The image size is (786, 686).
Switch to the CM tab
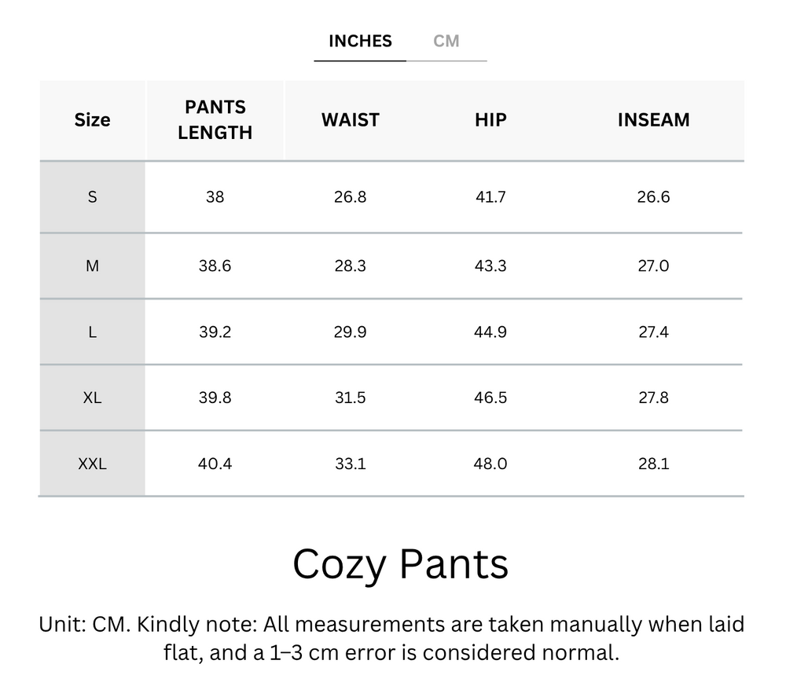pos(446,42)
